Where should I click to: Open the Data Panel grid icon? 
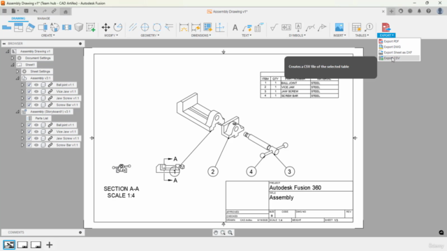[x=4, y=11]
